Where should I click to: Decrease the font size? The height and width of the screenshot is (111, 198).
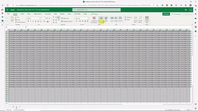[x=49, y=18]
